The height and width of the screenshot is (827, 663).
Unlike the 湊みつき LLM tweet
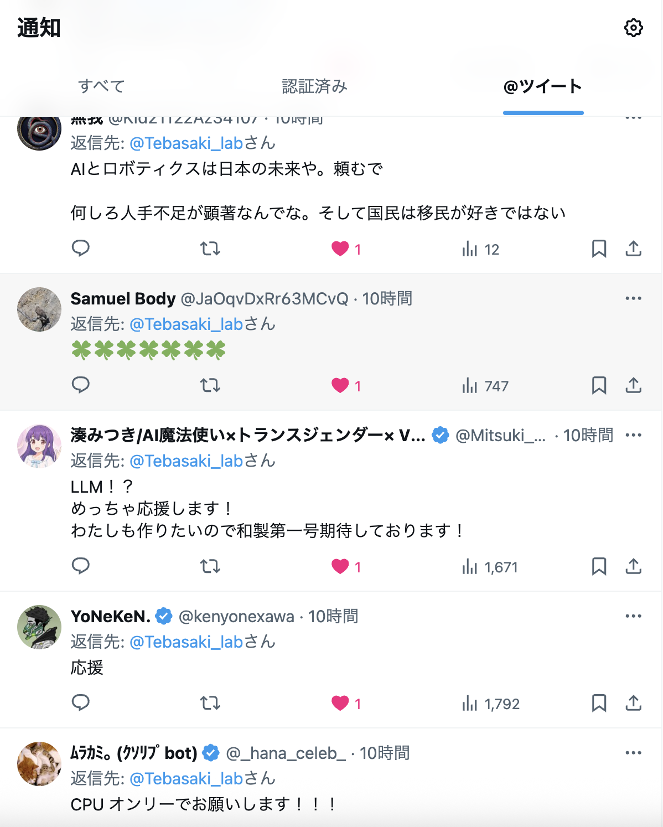[340, 566]
